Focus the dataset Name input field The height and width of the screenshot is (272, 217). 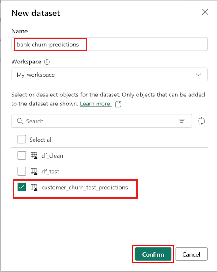tap(109, 44)
